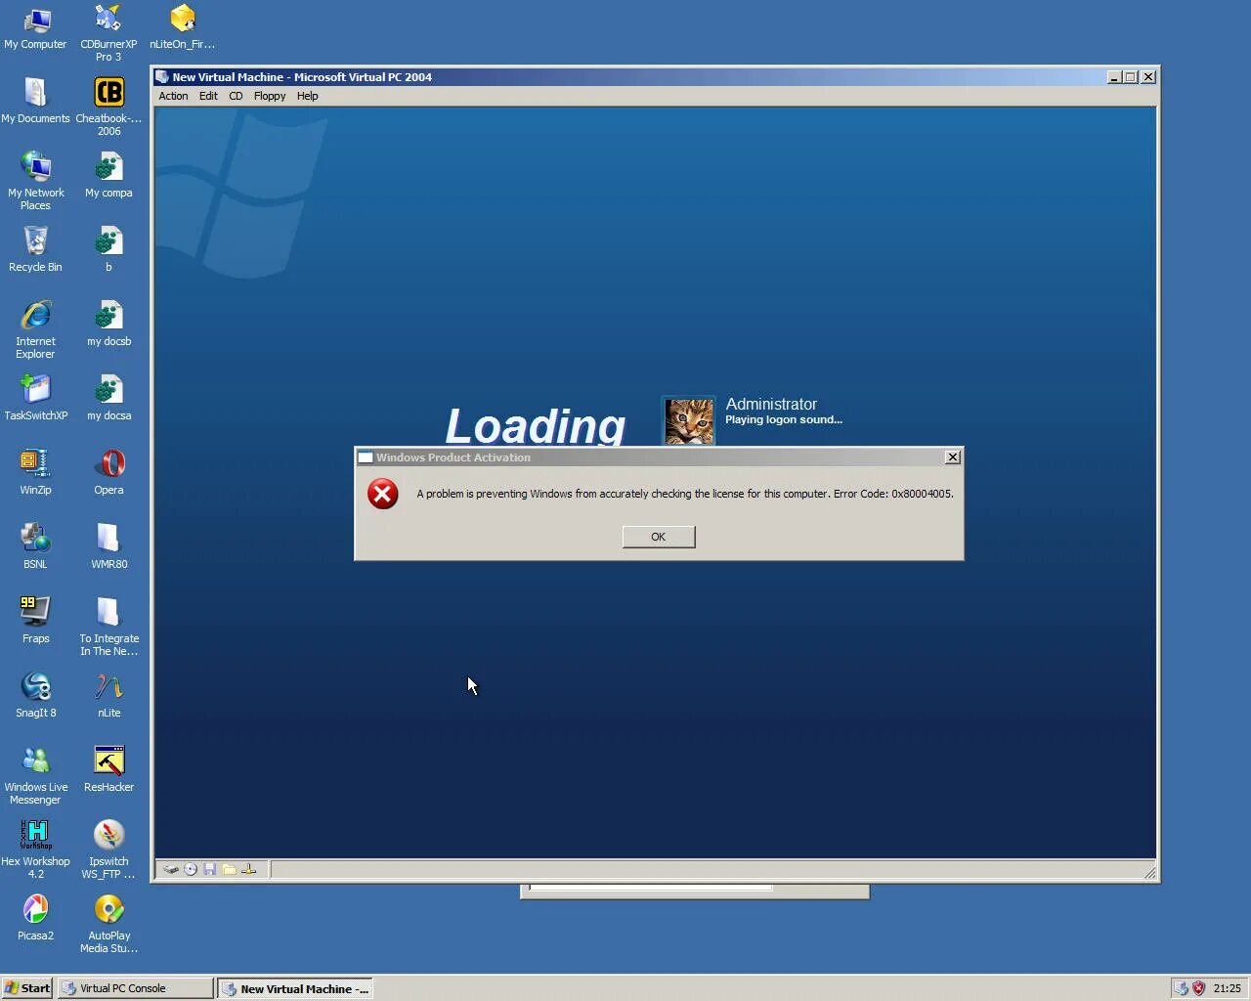Screen dimensions: 1251x1001
Task: Open the CD menu in Virtual PC
Action: point(236,96)
